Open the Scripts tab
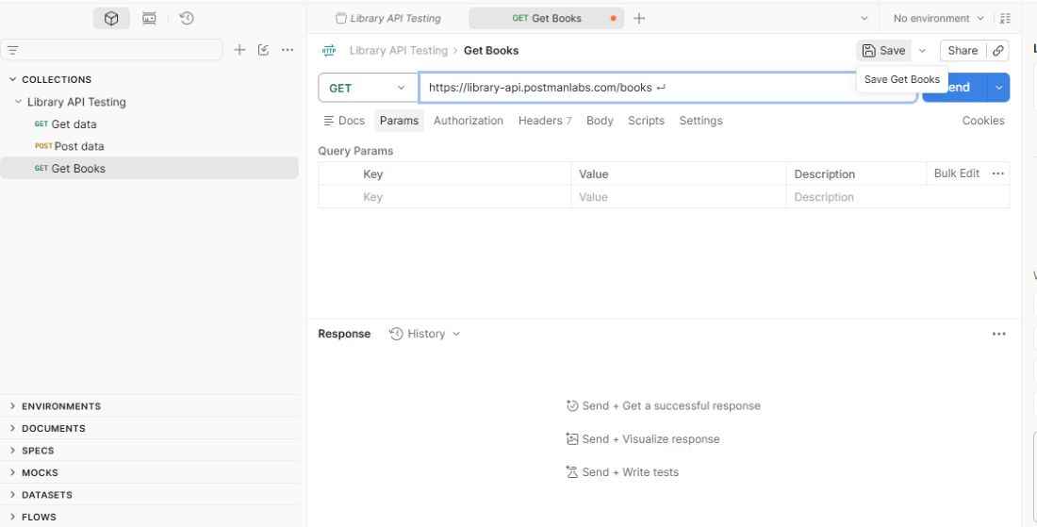Image resolution: width=1037 pixels, height=527 pixels. (x=646, y=121)
